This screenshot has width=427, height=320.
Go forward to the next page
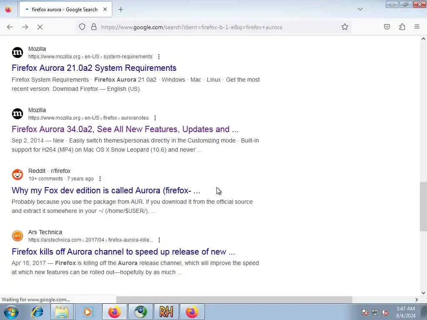point(25,27)
